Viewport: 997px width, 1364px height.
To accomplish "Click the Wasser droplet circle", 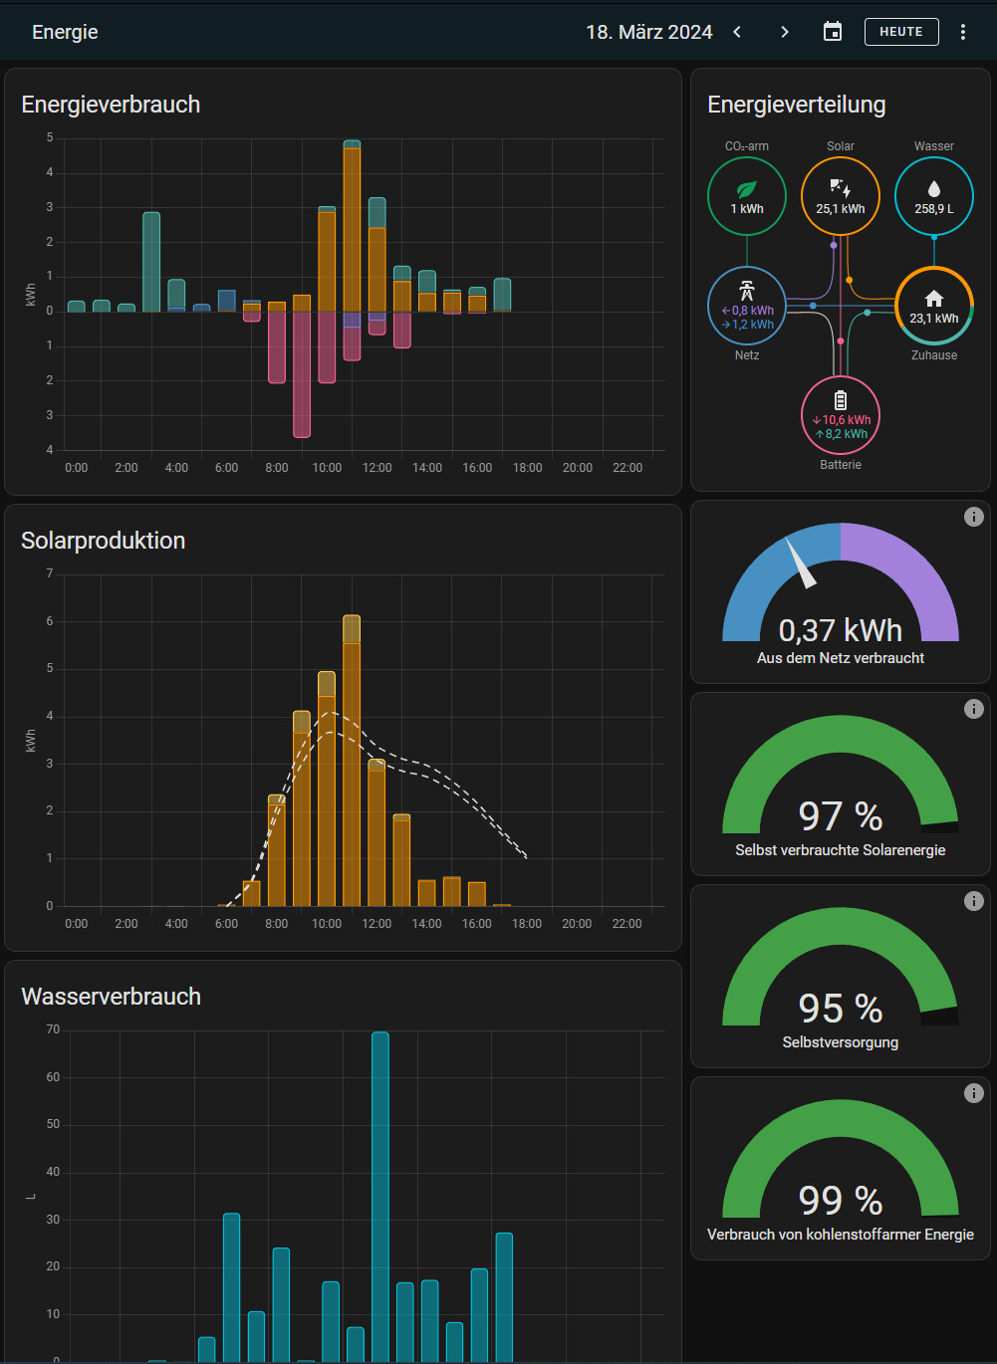I will pos(934,196).
